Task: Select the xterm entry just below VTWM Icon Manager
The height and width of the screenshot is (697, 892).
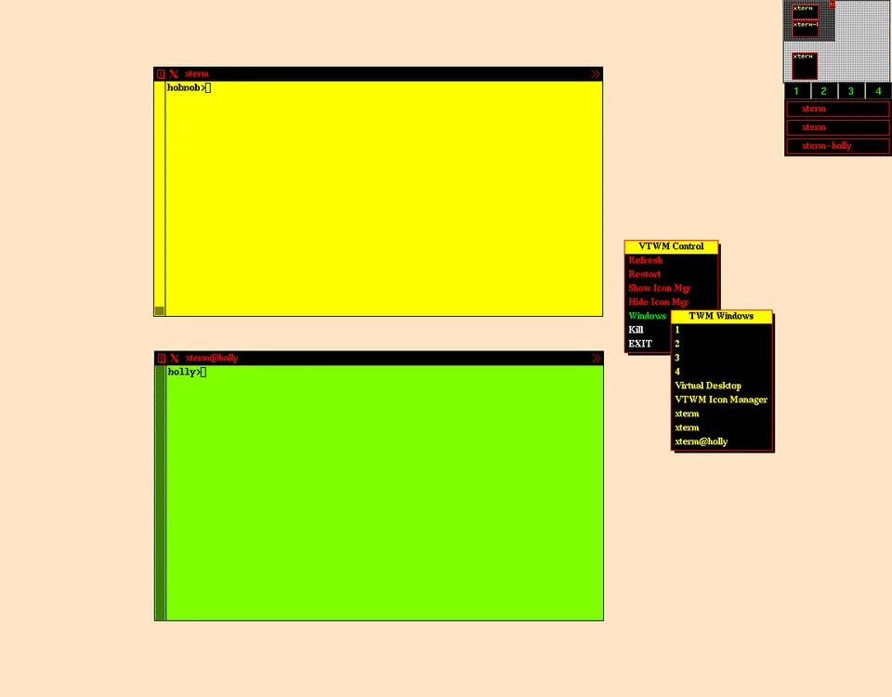Action: [x=721, y=414]
